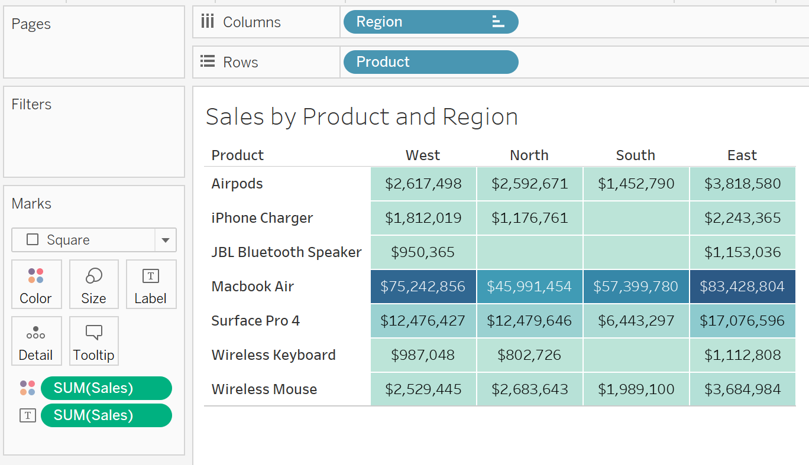The height and width of the screenshot is (465, 809).
Task: Select the Surface Pro 4 row label
Action: coord(255,321)
